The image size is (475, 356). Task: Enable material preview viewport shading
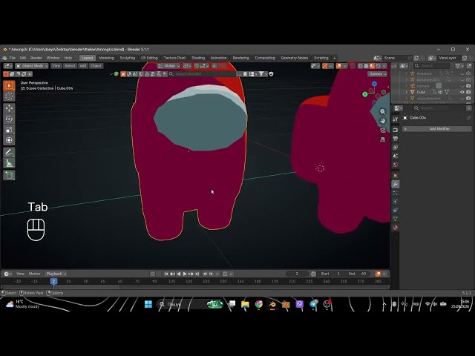pos(372,66)
